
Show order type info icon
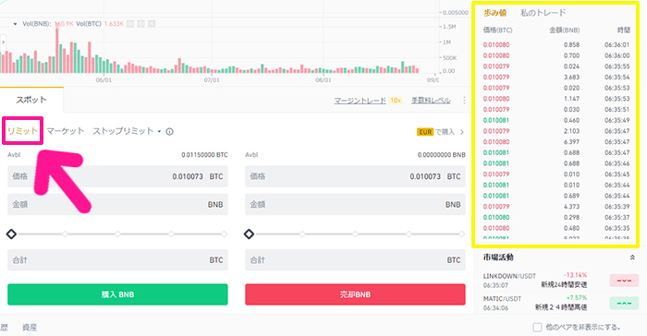(x=169, y=131)
